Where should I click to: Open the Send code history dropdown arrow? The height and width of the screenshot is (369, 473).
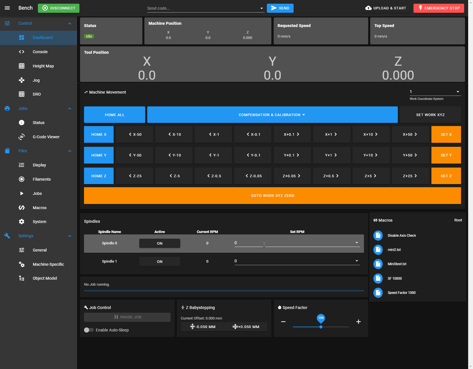coord(262,8)
